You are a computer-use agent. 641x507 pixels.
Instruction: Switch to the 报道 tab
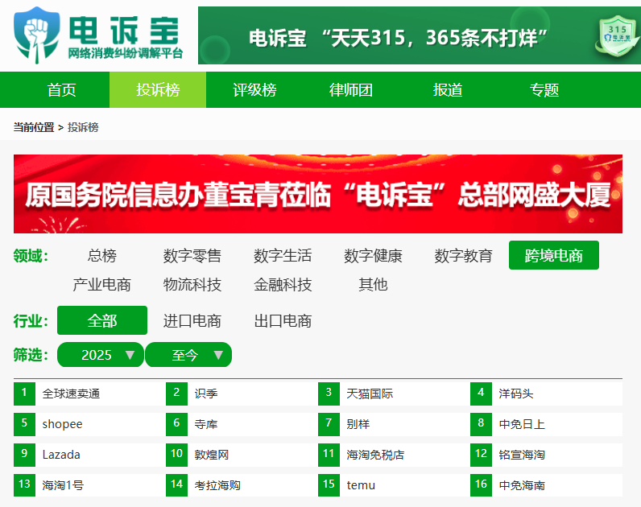447,90
